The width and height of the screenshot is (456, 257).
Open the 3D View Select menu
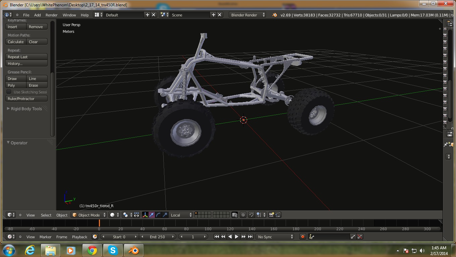[46, 215]
